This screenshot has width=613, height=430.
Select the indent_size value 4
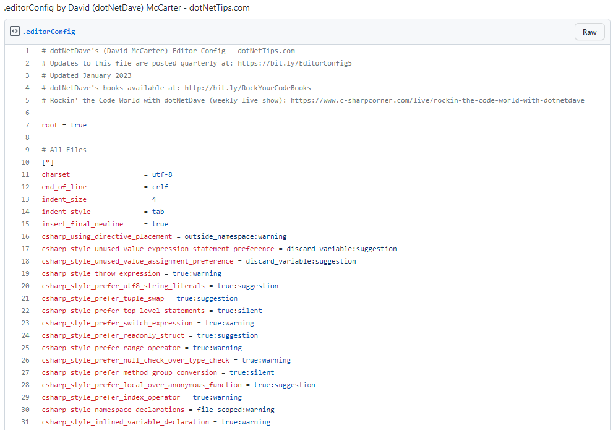click(153, 199)
